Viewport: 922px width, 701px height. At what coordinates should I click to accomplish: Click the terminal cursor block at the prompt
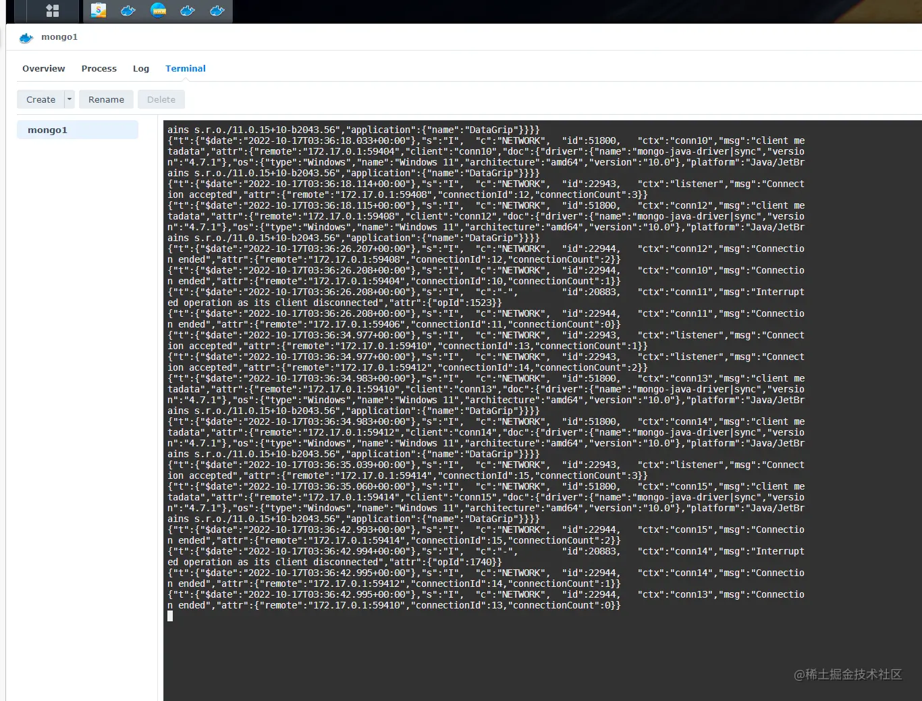(170, 616)
